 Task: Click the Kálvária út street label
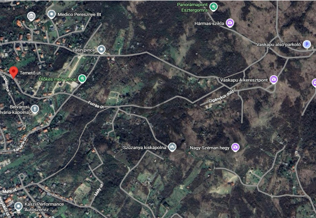pyautogui.click(x=20, y=144)
